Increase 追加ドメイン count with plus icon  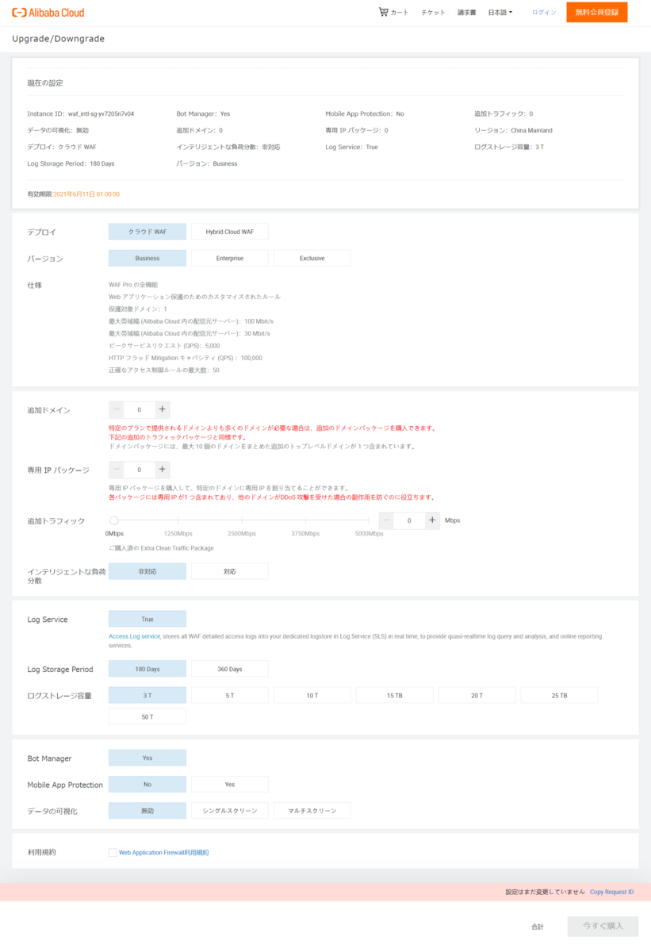tap(162, 409)
